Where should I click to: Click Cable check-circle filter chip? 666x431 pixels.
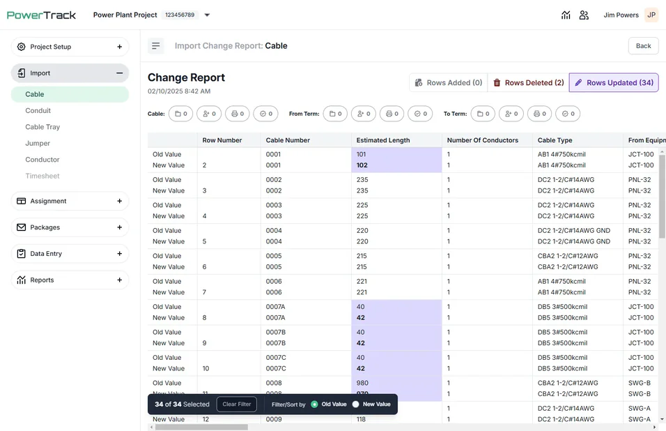click(x=266, y=114)
